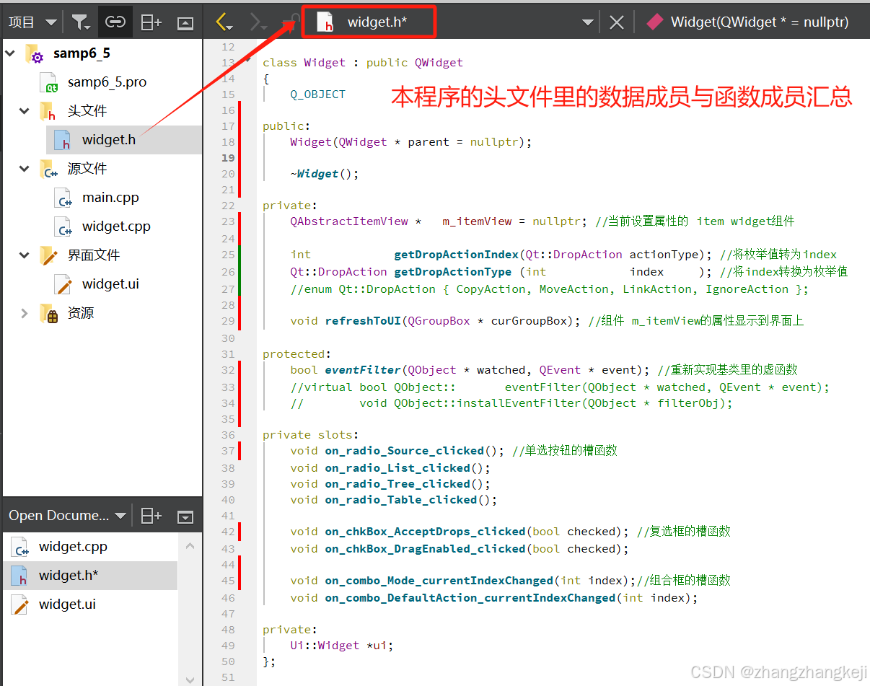Click getDropActionType function name
The width and height of the screenshot is (870, 686).
pyautogui.click(x=452, y=272)
